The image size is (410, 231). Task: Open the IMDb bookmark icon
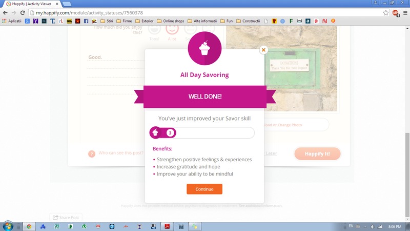click(x=69, y=21)
